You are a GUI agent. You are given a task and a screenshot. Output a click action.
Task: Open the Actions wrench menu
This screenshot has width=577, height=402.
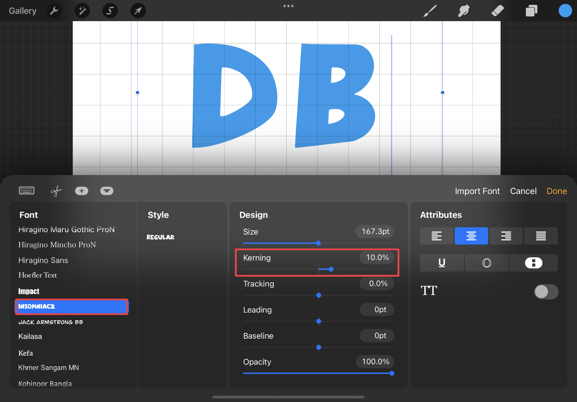[x=54, y=10]
